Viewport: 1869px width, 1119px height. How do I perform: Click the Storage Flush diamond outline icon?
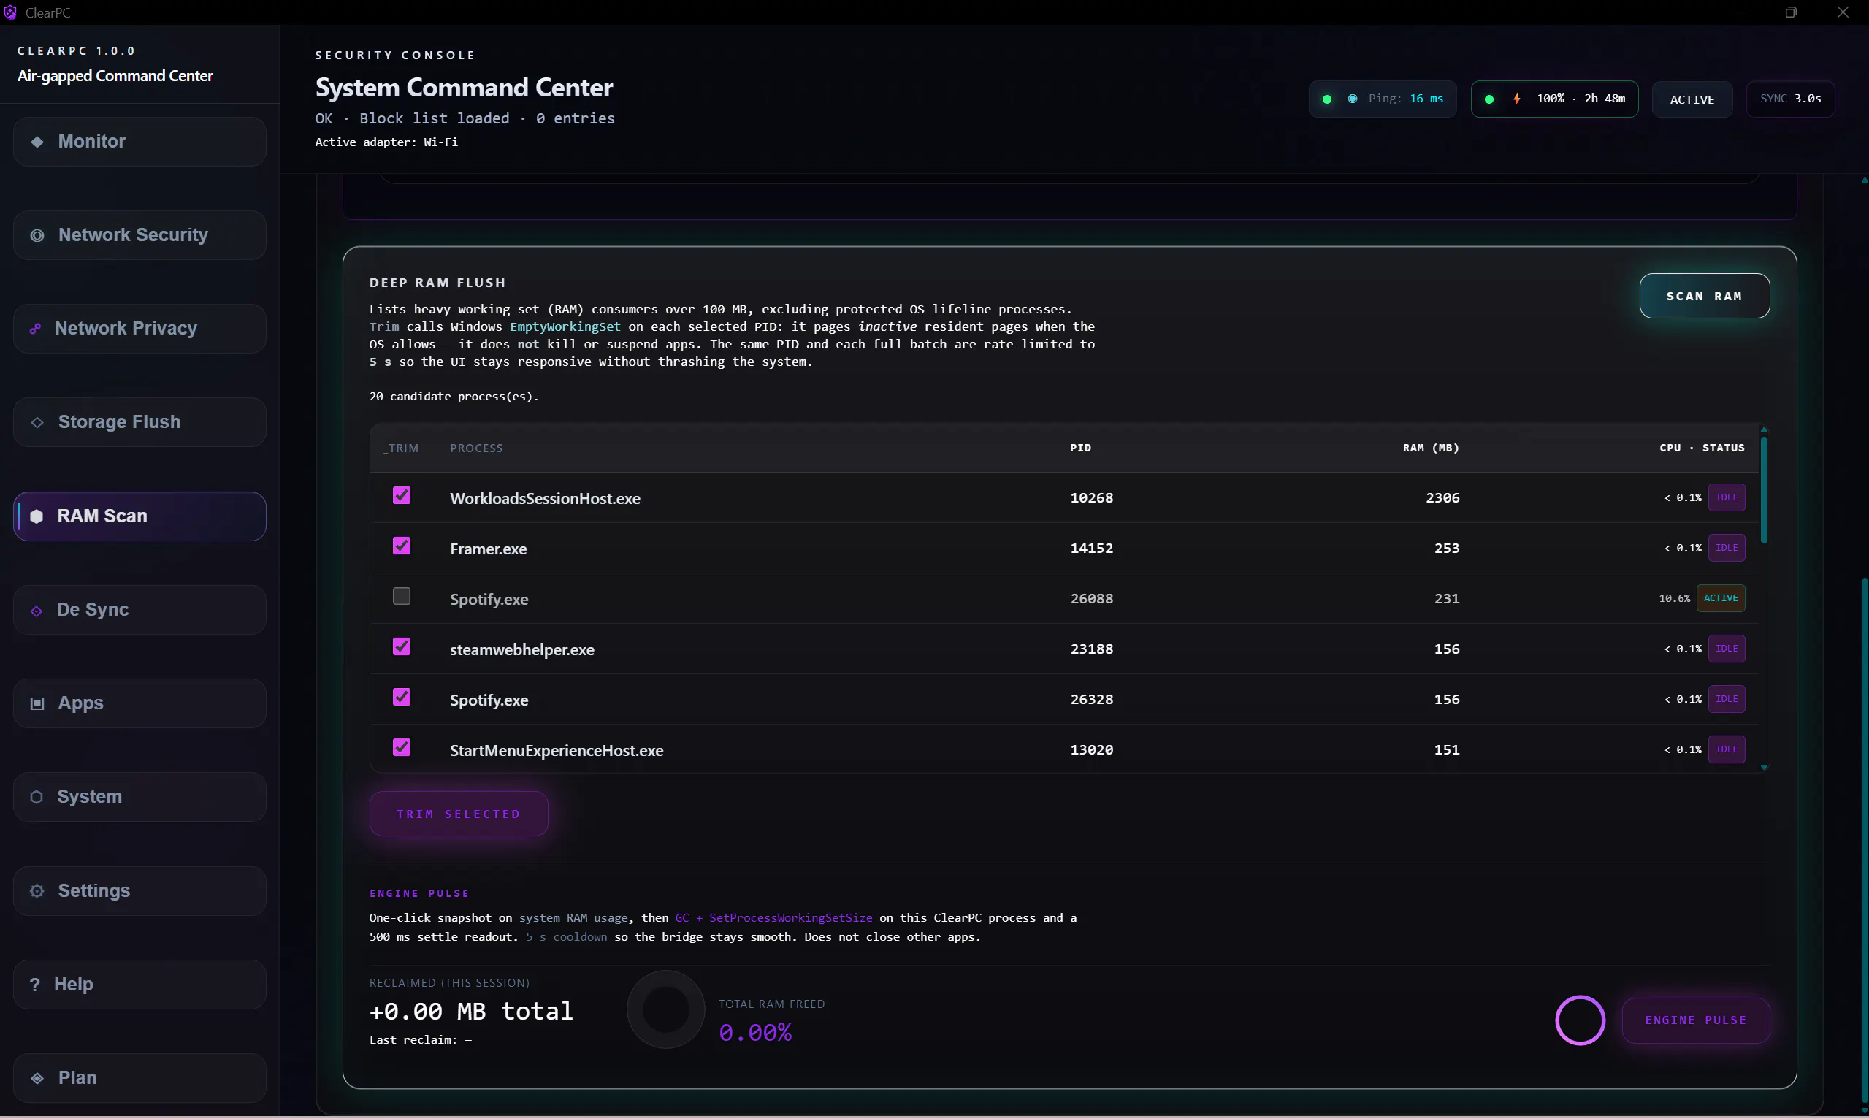pos(37,422)
